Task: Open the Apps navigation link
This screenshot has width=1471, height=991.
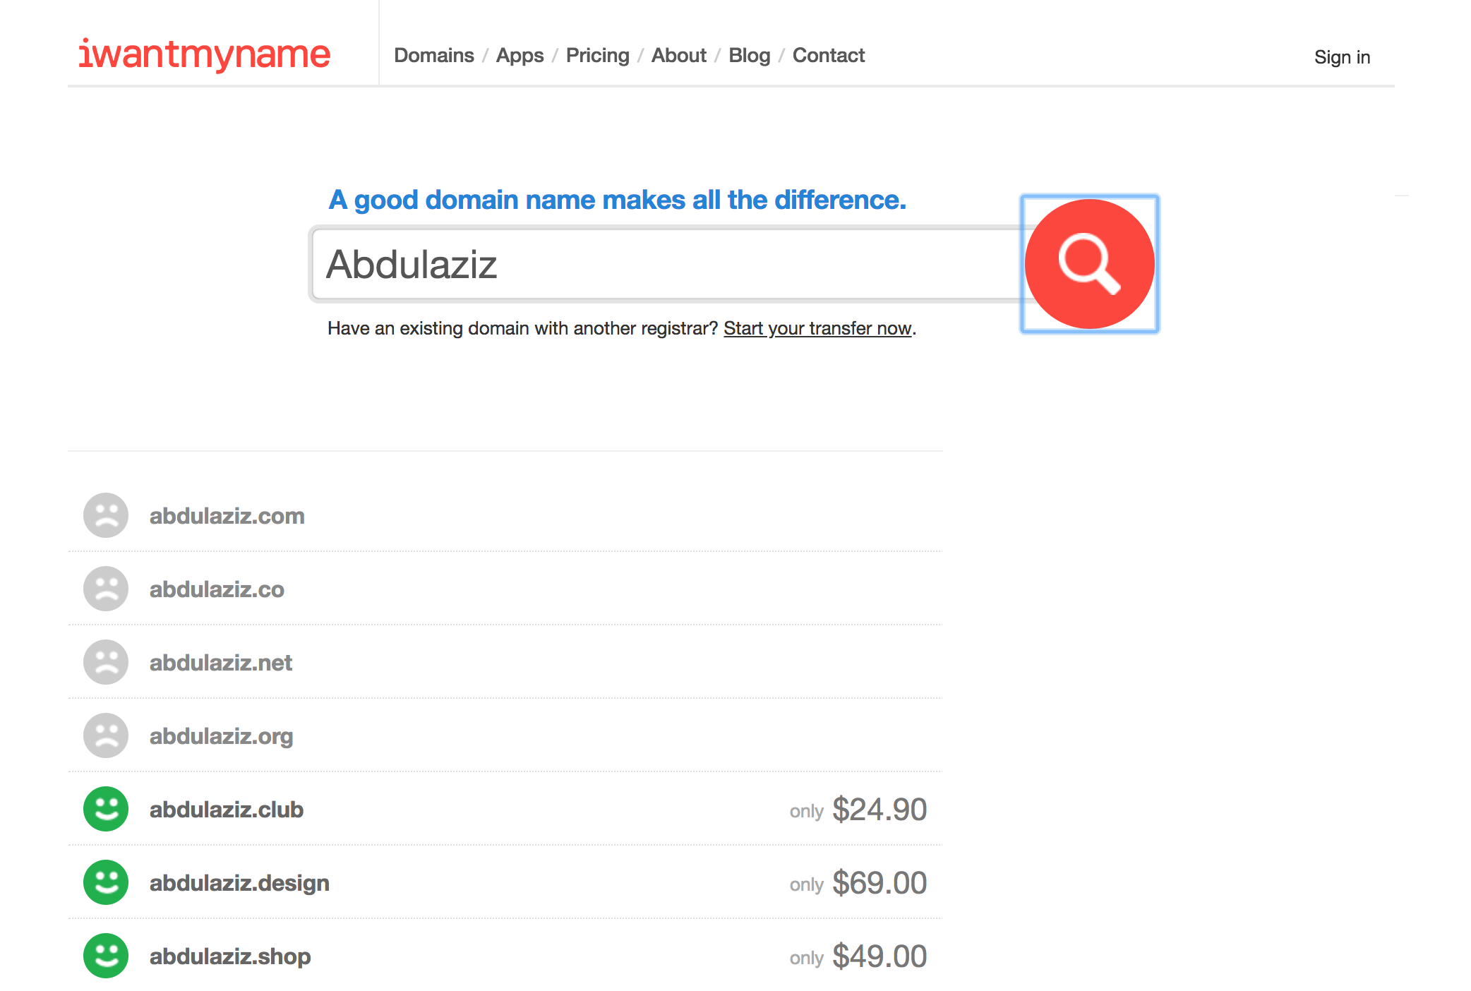Action: pyautogui.click(x=520, y=55)
